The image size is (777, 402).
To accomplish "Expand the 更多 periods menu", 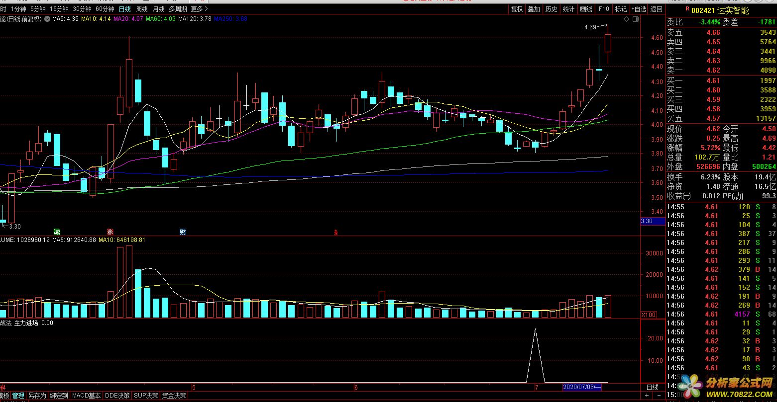I will pos(200,9).
